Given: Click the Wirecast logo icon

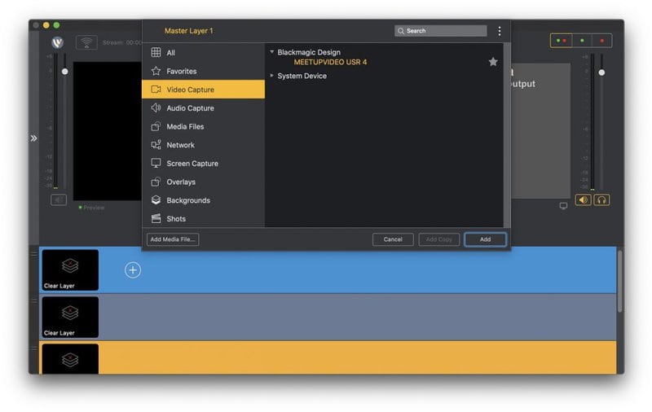Looking at the screenshot, I should [x=58, y=42].
